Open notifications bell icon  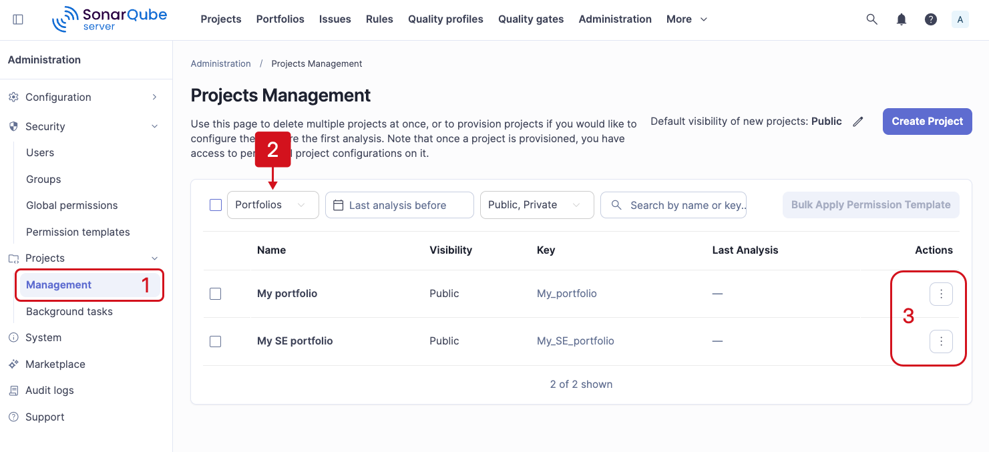point(902,19)
